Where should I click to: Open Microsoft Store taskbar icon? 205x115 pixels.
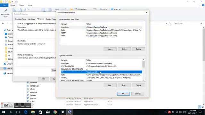point(40,112)
